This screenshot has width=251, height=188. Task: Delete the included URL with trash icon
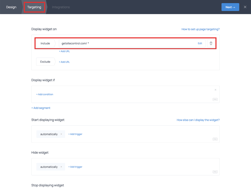tap(211, 43)
